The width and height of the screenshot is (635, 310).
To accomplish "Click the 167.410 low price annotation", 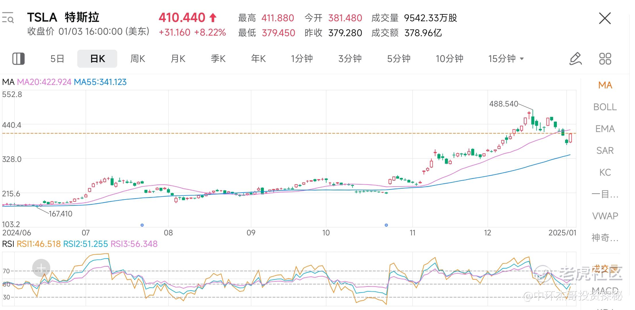I will pos(60,214).
